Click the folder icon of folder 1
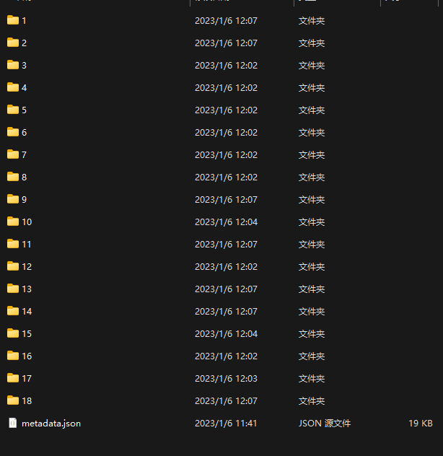Viewport: 443px width, 456px height. [13, 20]
